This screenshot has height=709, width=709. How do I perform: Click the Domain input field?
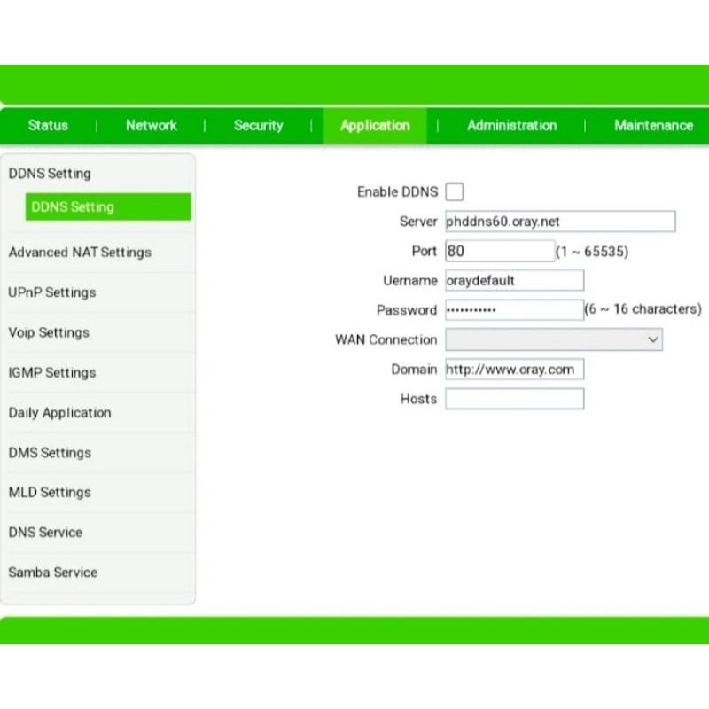(x=514, y=370)
